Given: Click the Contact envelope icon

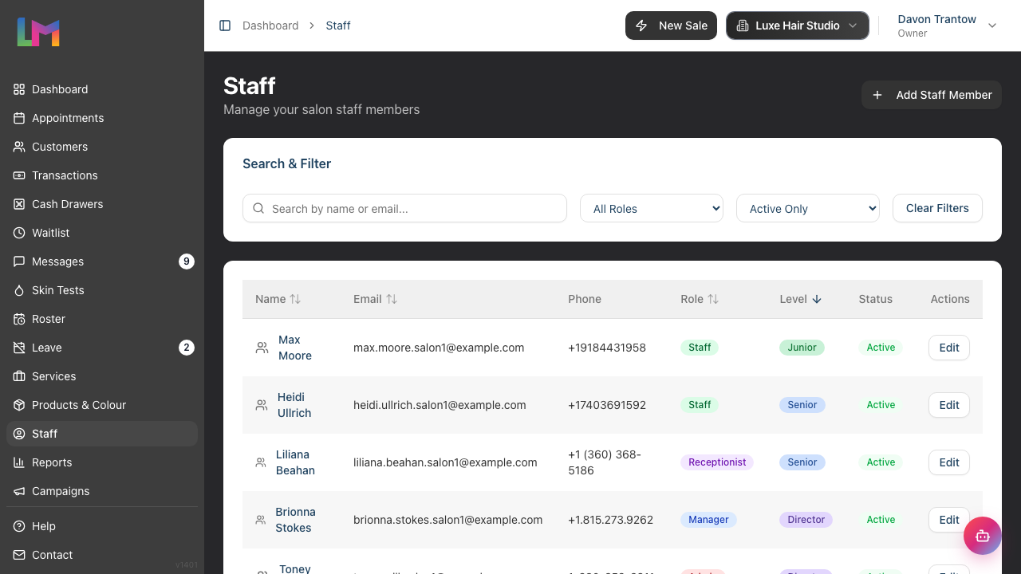Looking at the screenshot, I should [x=19, y=555].
